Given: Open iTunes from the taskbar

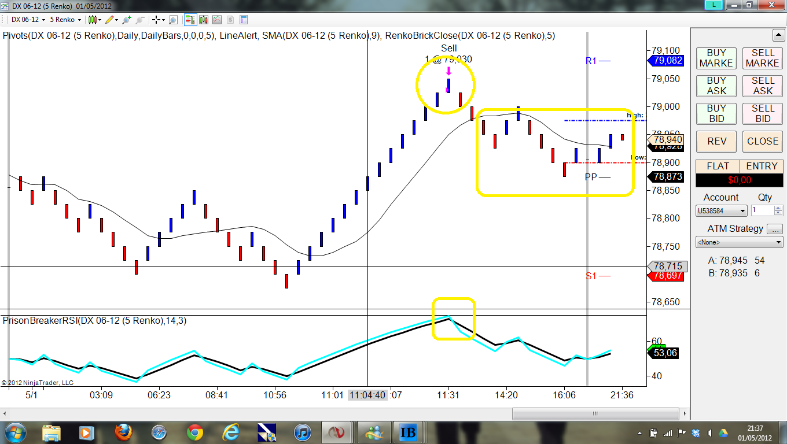Looking at the screenshot, I should [x=303, y=432].
